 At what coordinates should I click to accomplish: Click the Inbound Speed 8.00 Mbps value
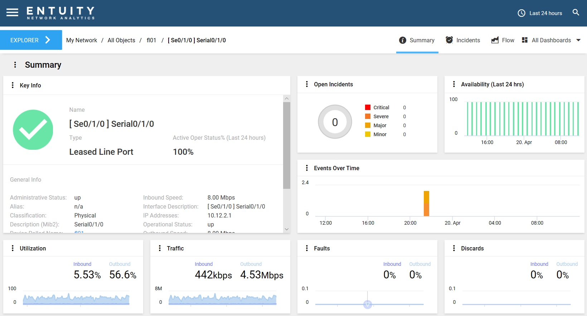221,197
